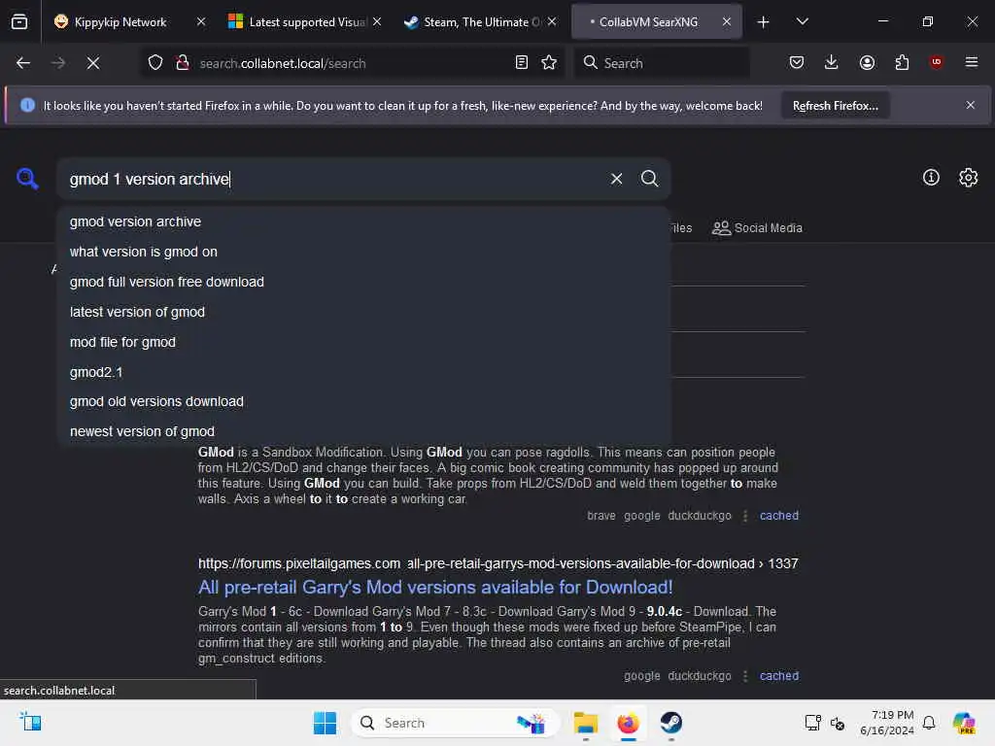Select the CollabVM SearXNG tab
The height and width of the screenshot is (746, 995).
648,22
